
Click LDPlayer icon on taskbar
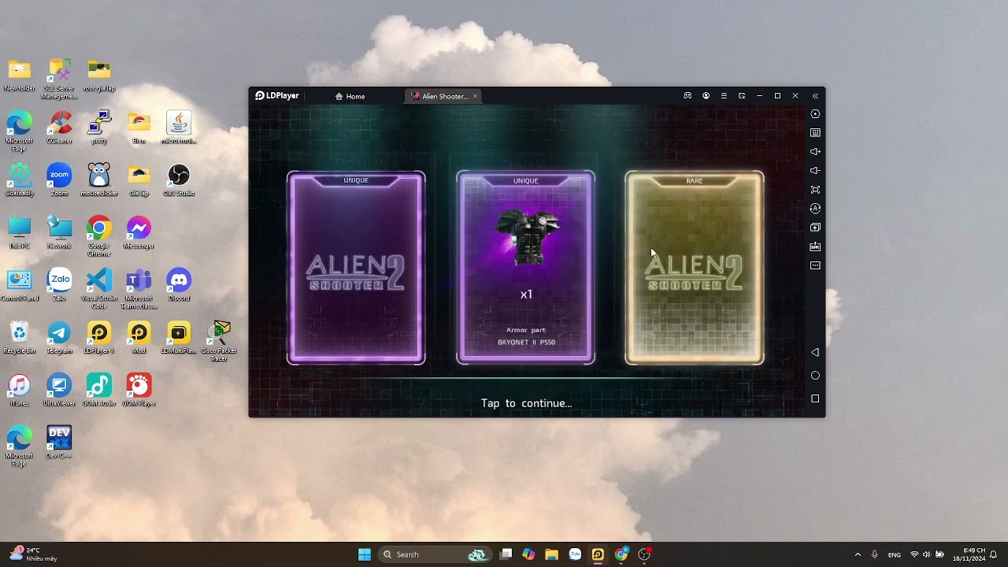tap(598, 554)
